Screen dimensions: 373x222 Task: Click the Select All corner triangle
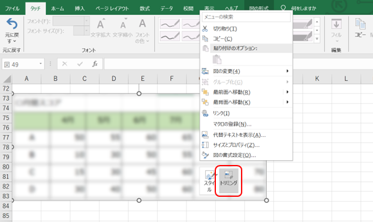pyautogui.click(x=7, y=79)
